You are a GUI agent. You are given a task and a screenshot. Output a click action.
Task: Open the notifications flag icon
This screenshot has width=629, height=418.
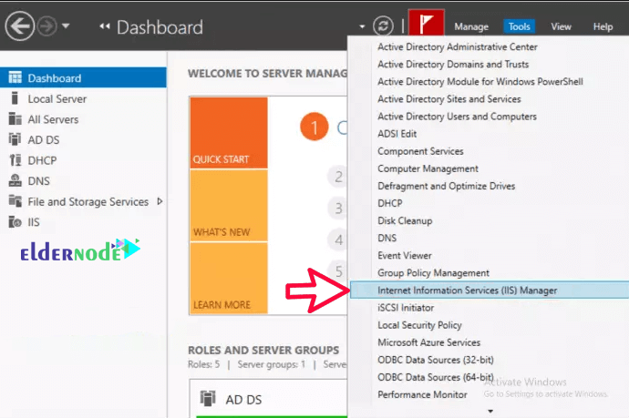tap(426, 24)
